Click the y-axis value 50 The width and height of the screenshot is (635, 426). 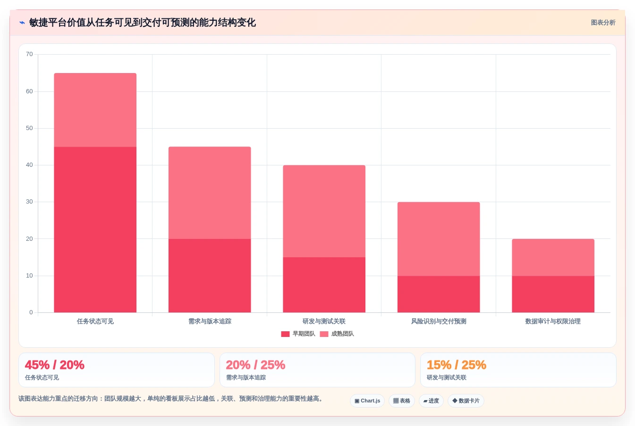pyautogui.click(x=29, y=128)
